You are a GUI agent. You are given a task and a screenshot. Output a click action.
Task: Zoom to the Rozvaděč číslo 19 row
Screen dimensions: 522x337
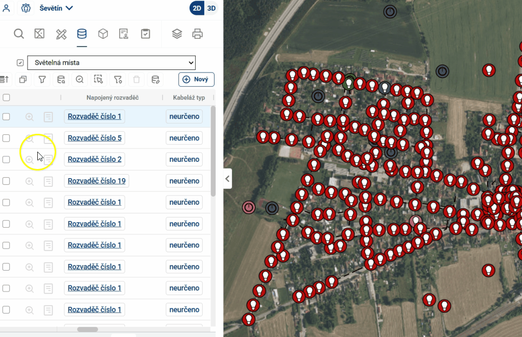[x=30, y=181]
